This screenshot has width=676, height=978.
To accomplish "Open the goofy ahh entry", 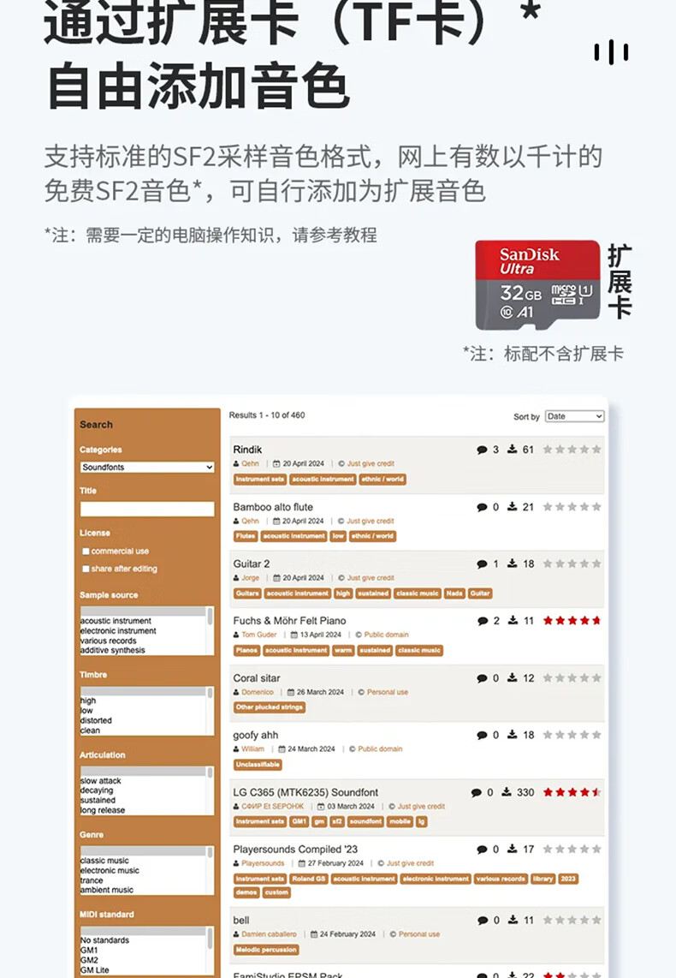I will pyautogui.click(x=256, y=735).
